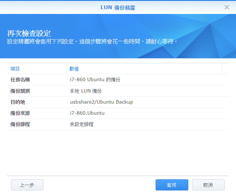The width and height of the screenshot is (236, 193).
Task: Click the usbshare2/Ubuntu Backup destination value
Action: point(101,102)
